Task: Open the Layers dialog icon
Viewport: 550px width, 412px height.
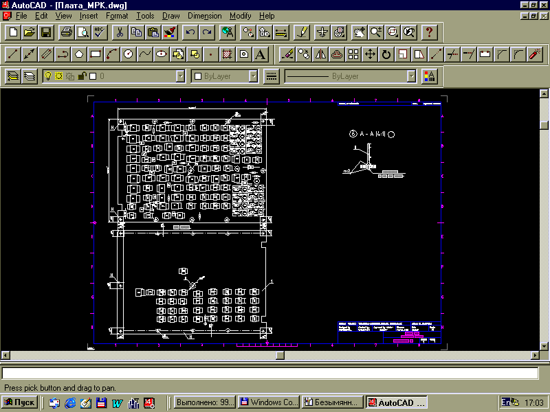Action: 30,76
